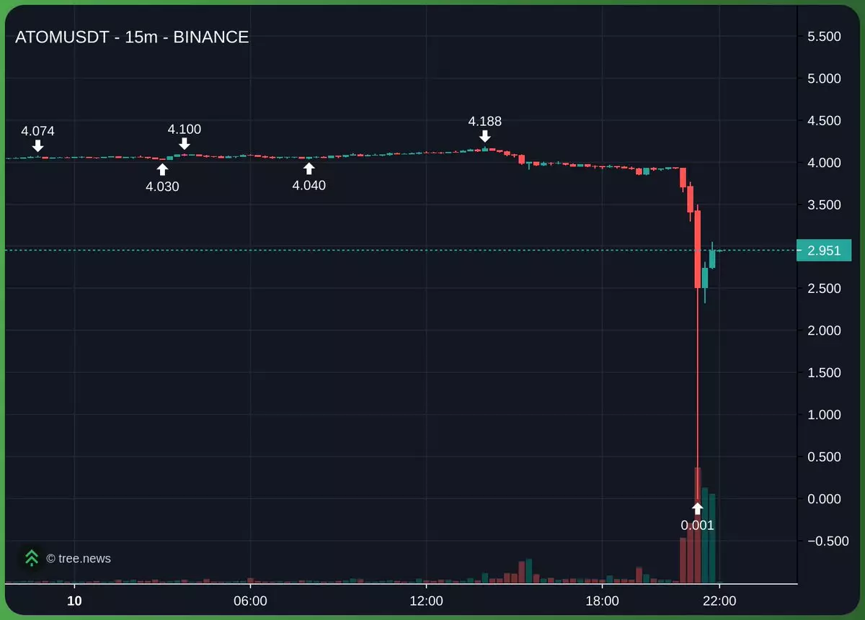Click the 12:00 time axis label

(x=426, y=601)
